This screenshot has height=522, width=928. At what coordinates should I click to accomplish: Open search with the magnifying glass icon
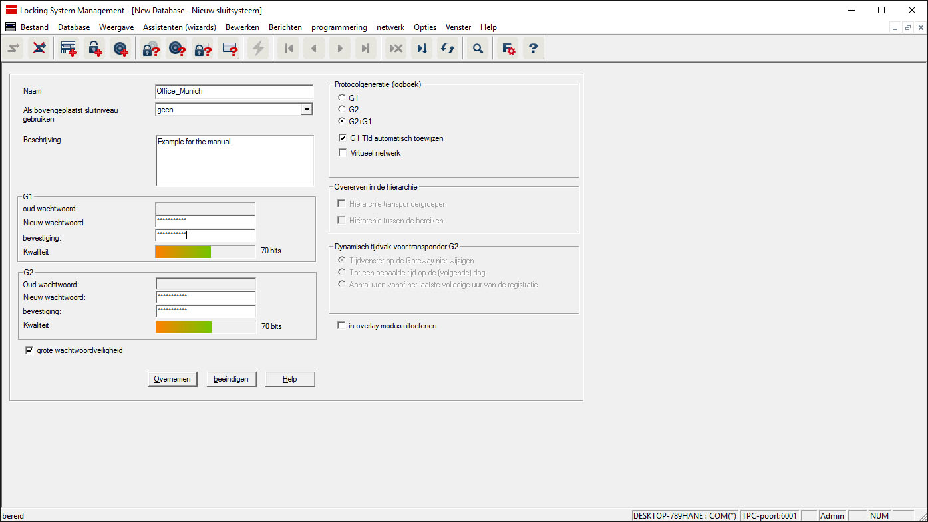tap(477, 49)
